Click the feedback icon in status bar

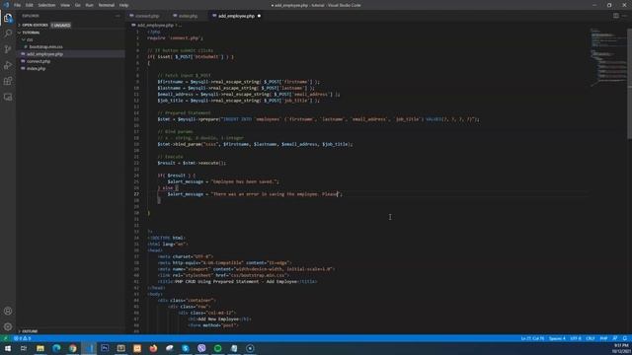pyautogui.click(x=615, y=338)
